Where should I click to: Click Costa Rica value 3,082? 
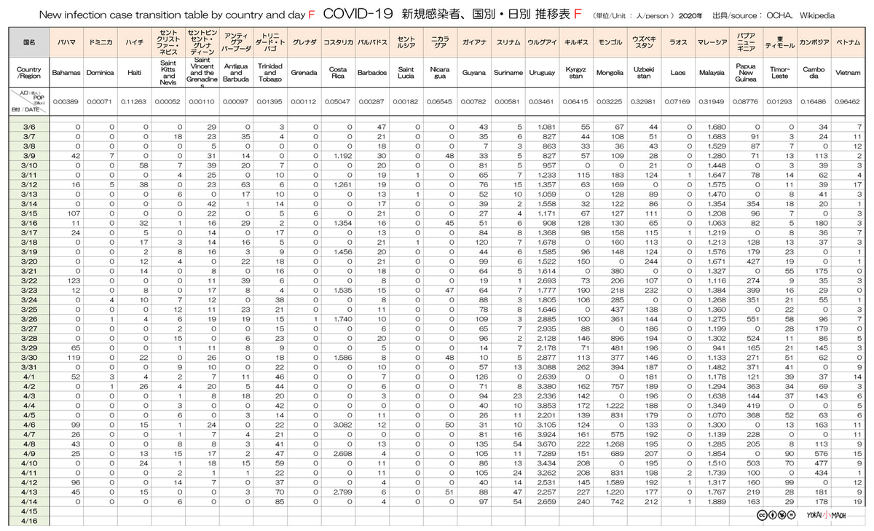point(342,425)
